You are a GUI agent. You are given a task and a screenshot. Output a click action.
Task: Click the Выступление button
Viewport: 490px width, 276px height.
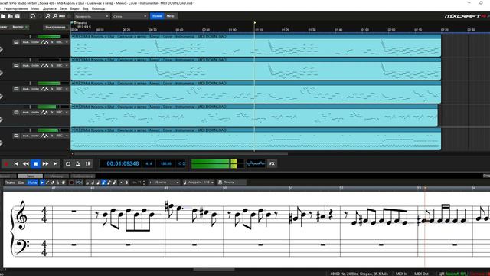(x=55, y=28)
